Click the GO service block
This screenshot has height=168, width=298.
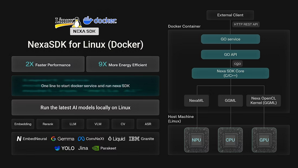click(231, 39)
